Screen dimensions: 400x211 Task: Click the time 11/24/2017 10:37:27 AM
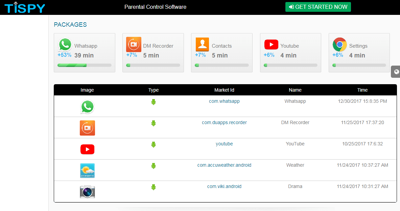pyautogui.click(x=362, y=165)
